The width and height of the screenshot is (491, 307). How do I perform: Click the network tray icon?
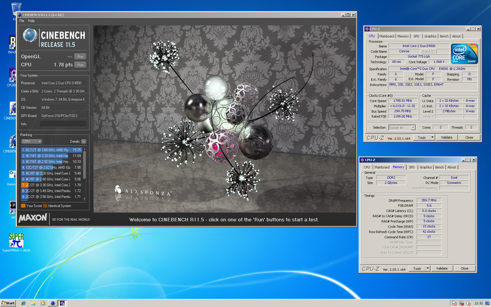[461, 303]
